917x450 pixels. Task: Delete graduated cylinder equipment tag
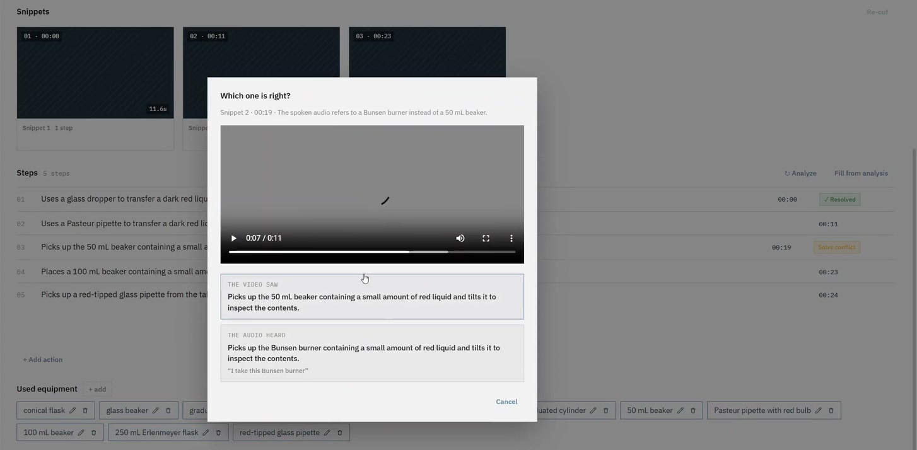tap(605, 411)
